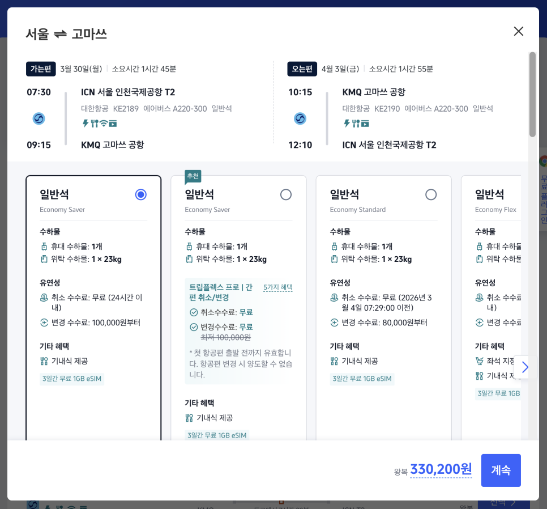Click the Korean Air logo on return flight
This screenshot has width=547, height=509.
(300, 118)
